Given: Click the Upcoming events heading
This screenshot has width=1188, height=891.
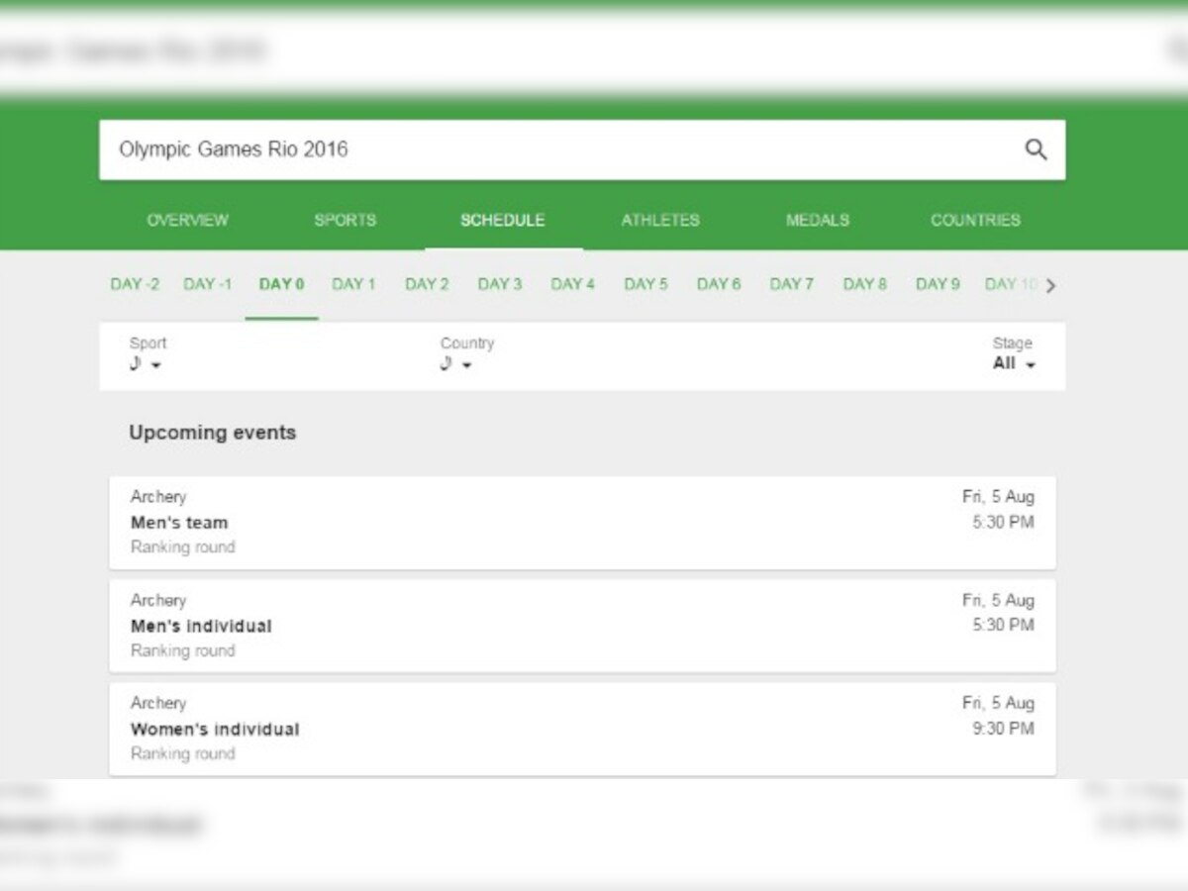Looking at the screenshot, I should coord(213,433).
